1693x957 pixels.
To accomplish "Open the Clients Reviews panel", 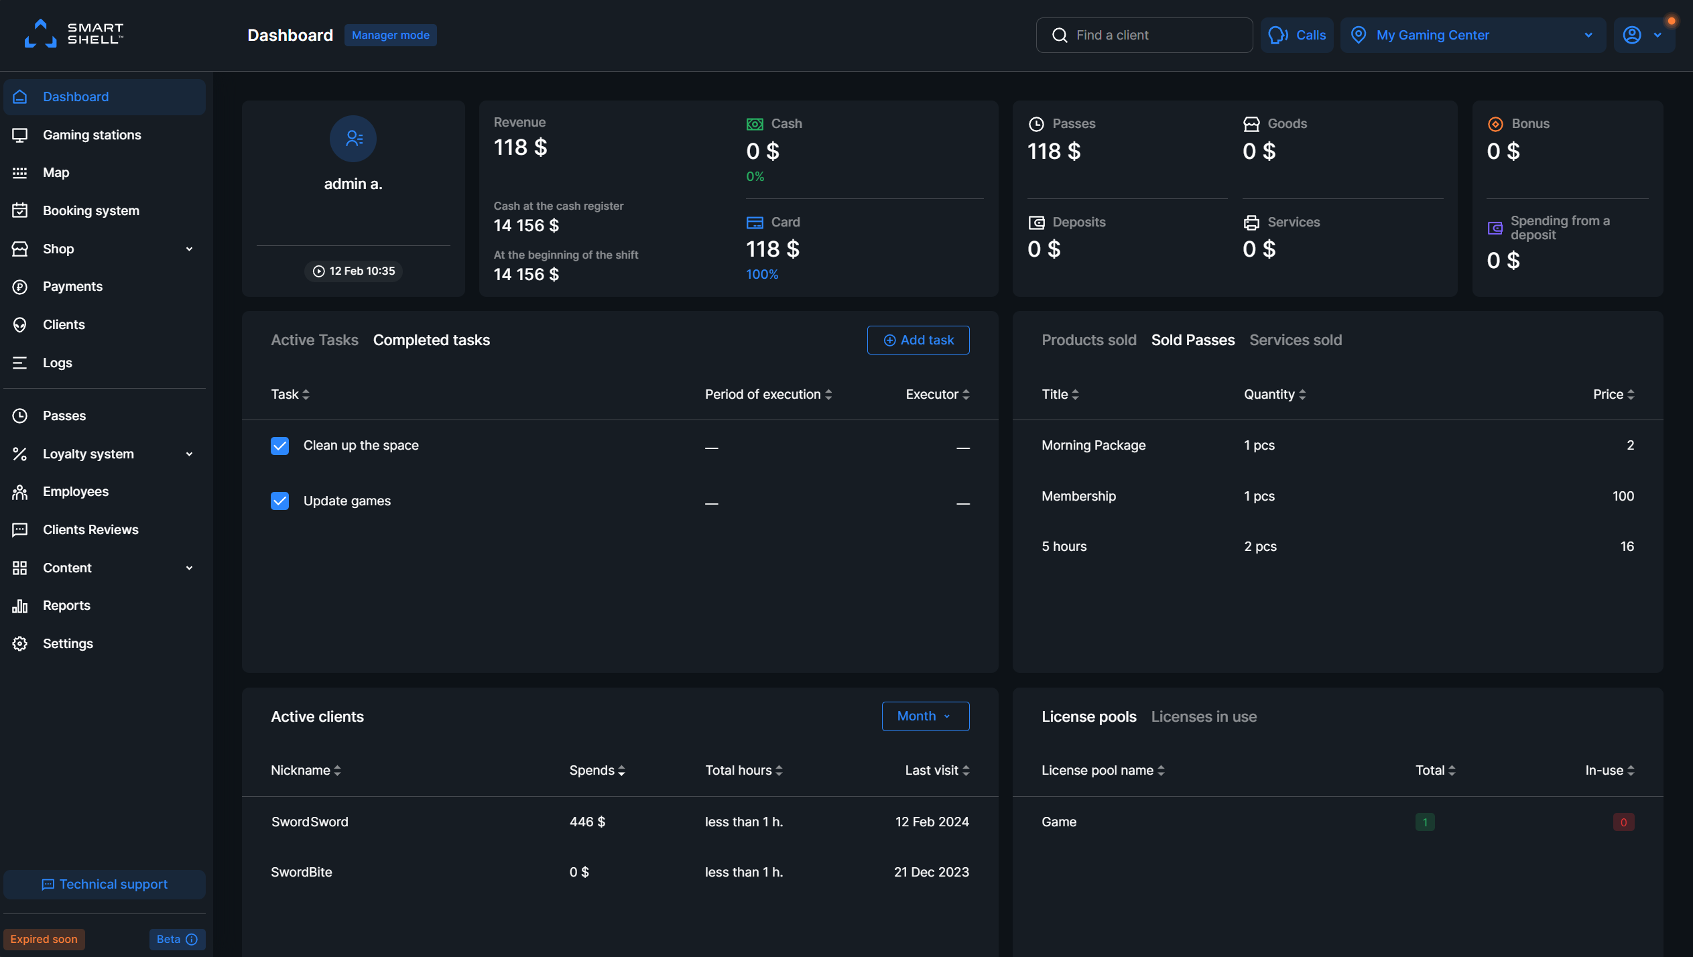I will pyautogui.click(x=90, y=529).
